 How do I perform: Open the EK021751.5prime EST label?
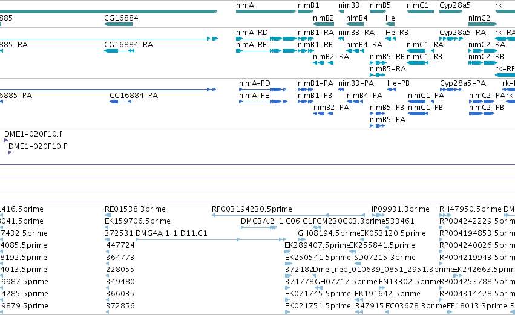click(318, 306)
